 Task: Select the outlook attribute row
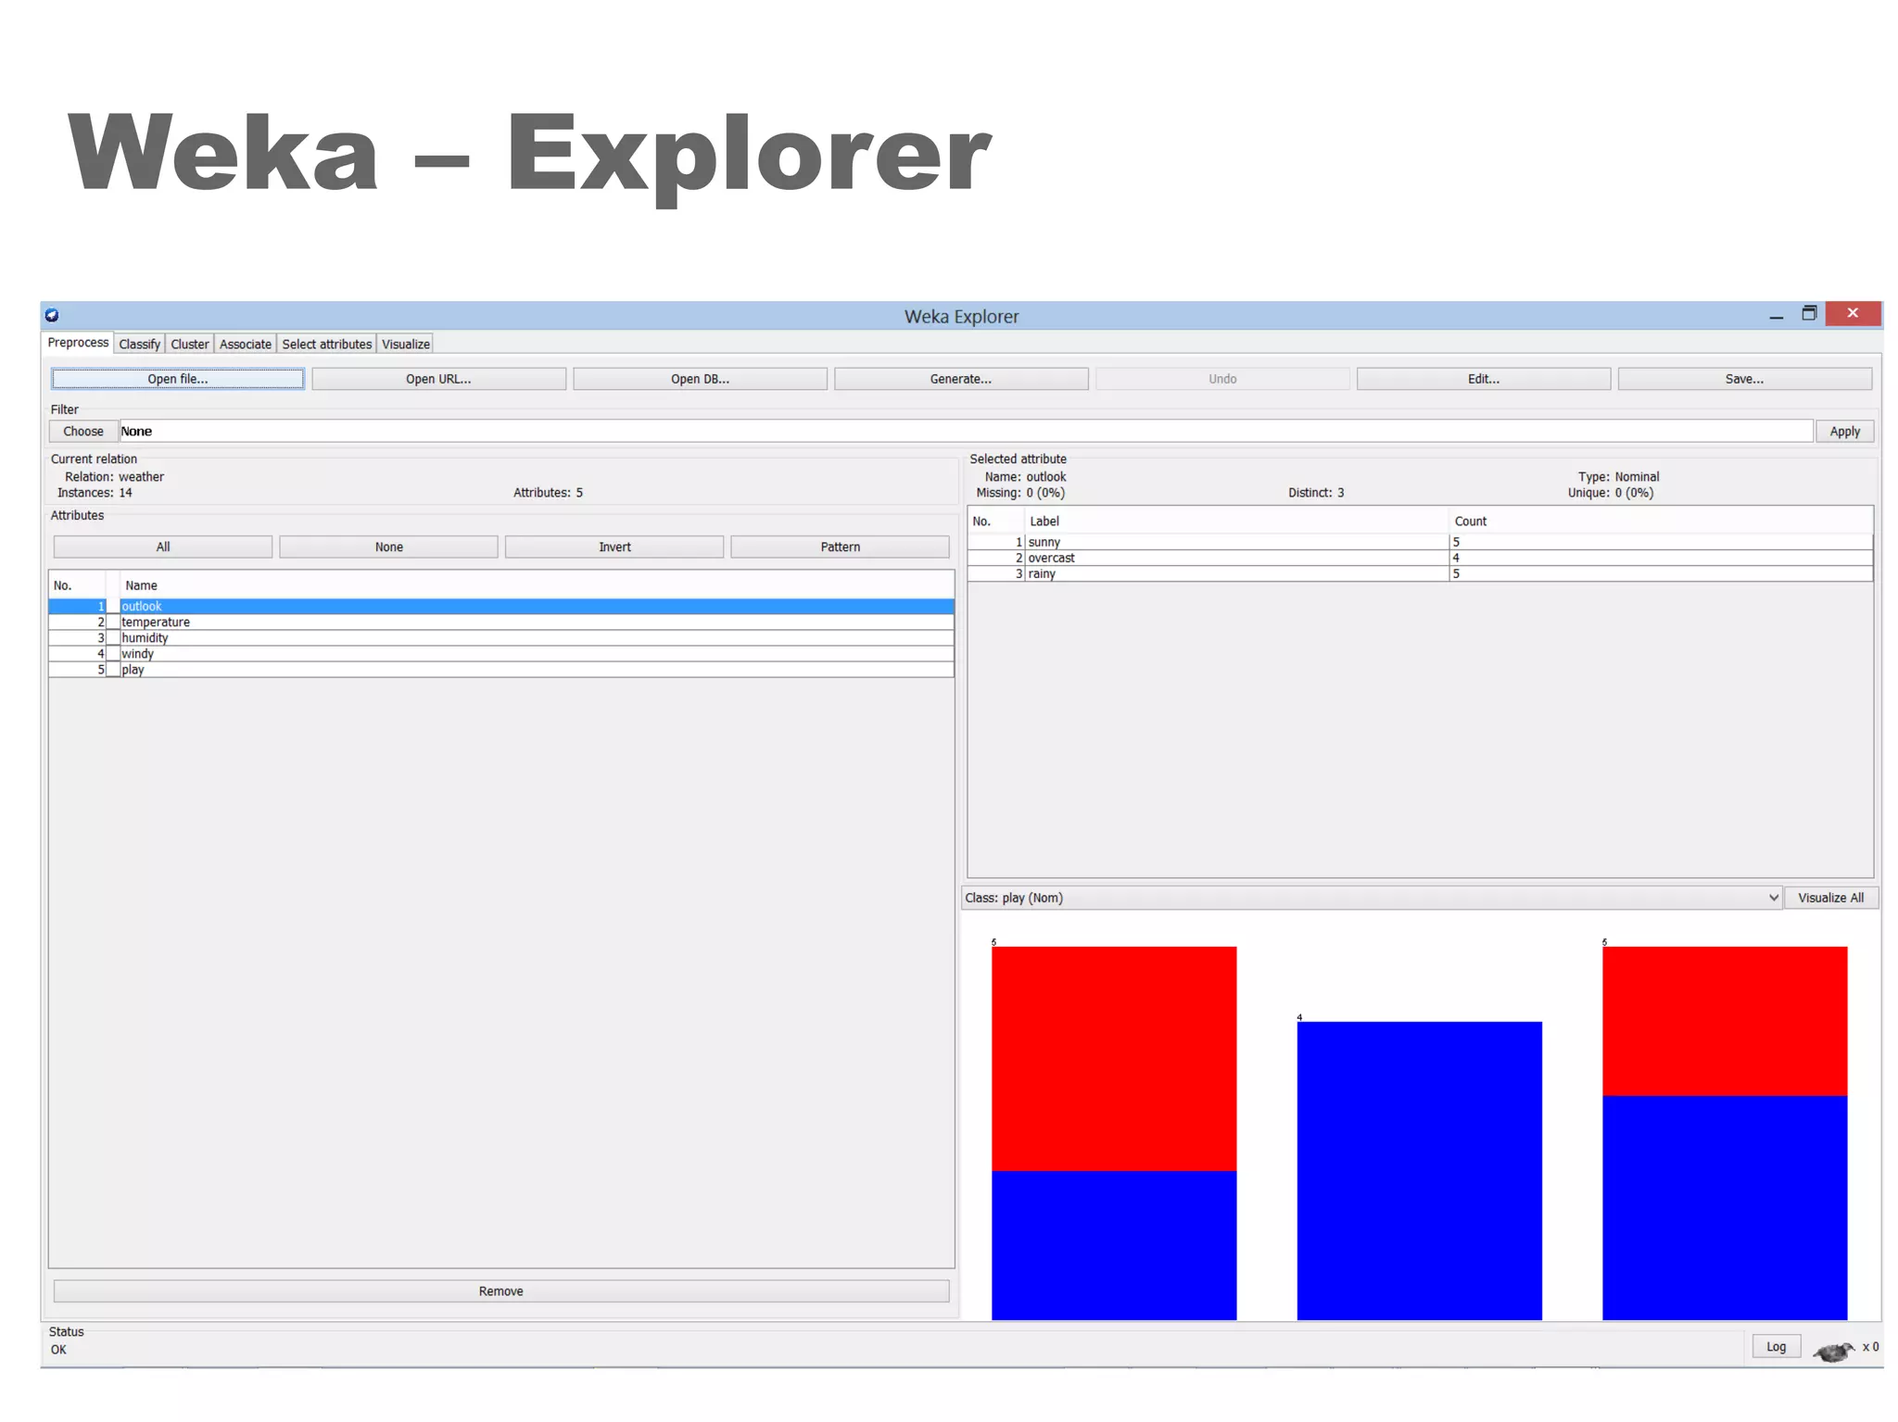[x=501, y=607]
